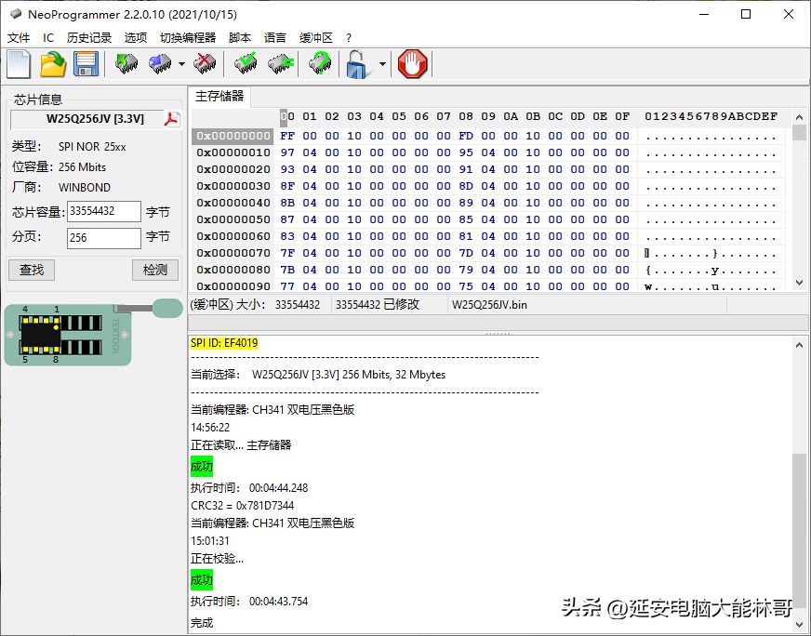Click the 0F column header in hex view
This screenshot has height=636, width=811.
622,116
